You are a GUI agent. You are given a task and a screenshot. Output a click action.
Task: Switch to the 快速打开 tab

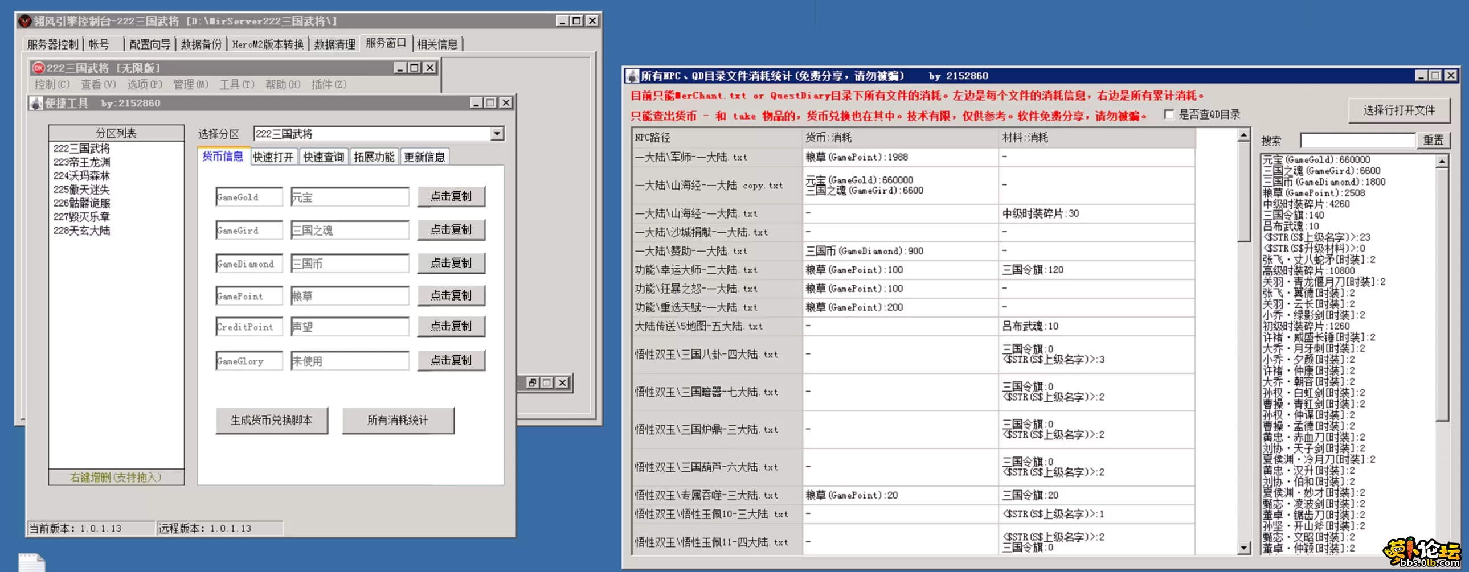click(x=273, y=157)
